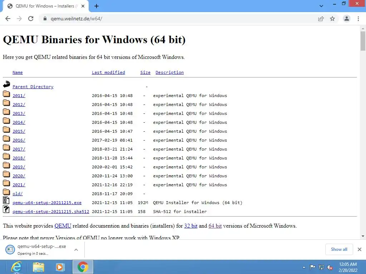The height and width of the screenshot is (274, 366).
Task: Open Internet Explorer from taskbar
Action: pyautogui.click(x=16, y=267)
